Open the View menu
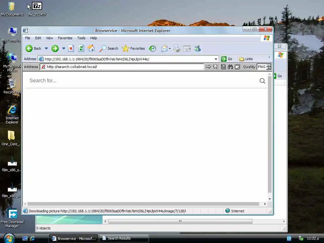Screen dimensions: 324x243 click(x=49, y=38)
